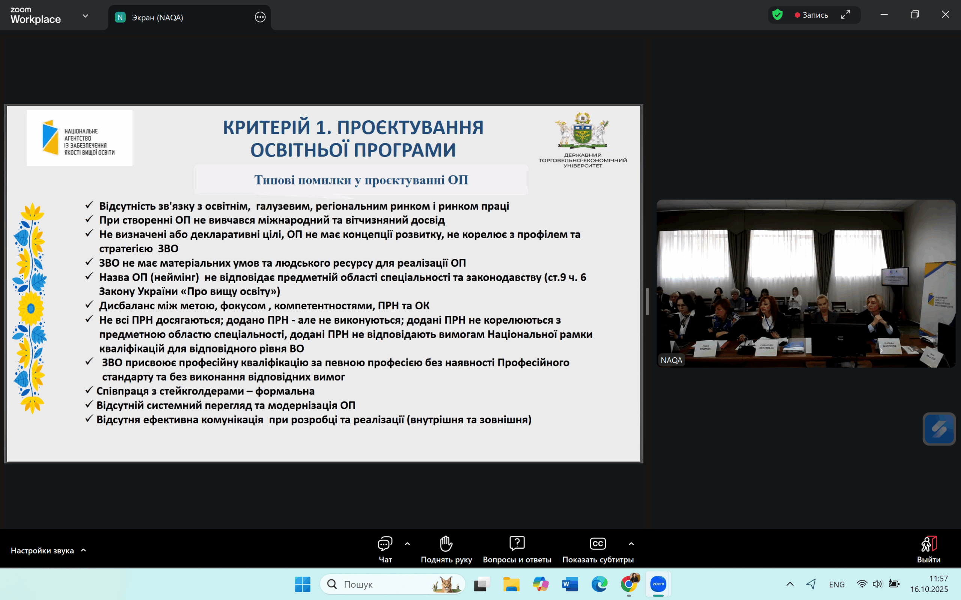Expand subtitles options chevron
This screenshot has width=961, height=600.
631,544
